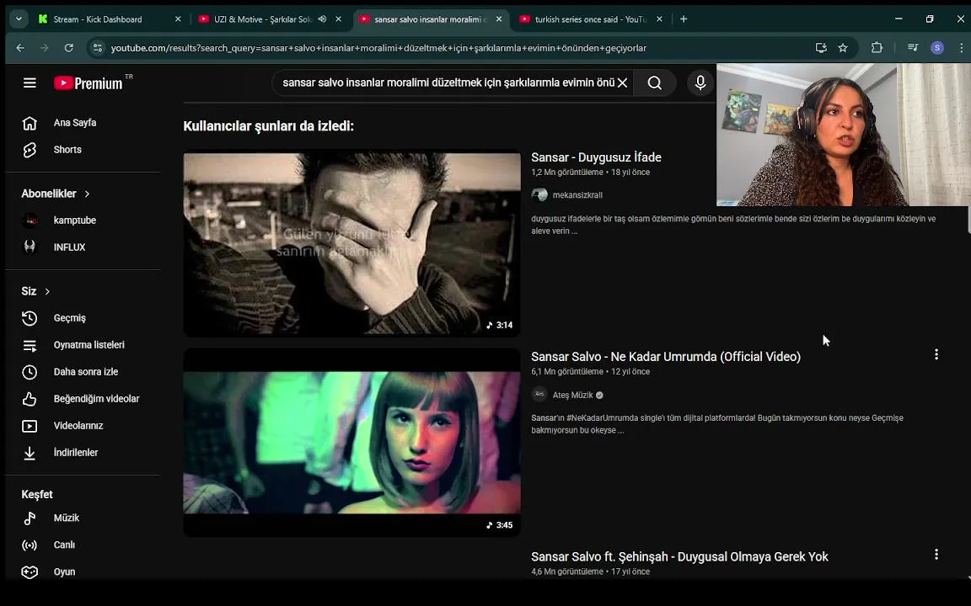Bookmark this page with star
The image size is (971, 606).
pyautogui.click(x=843, y=48)
